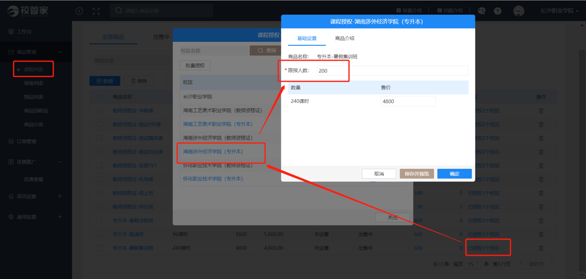Screen dimensions: 586x279
Task: Open 订单管理 in sidebar
Action: 26,142
